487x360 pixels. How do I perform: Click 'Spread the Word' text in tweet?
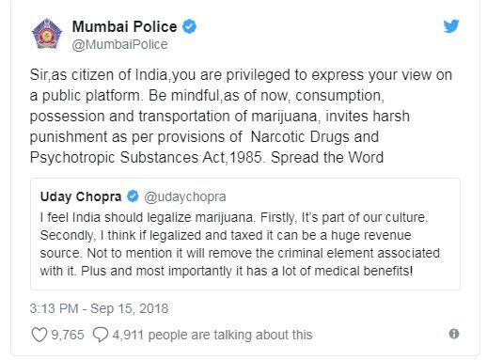point(327,157)
